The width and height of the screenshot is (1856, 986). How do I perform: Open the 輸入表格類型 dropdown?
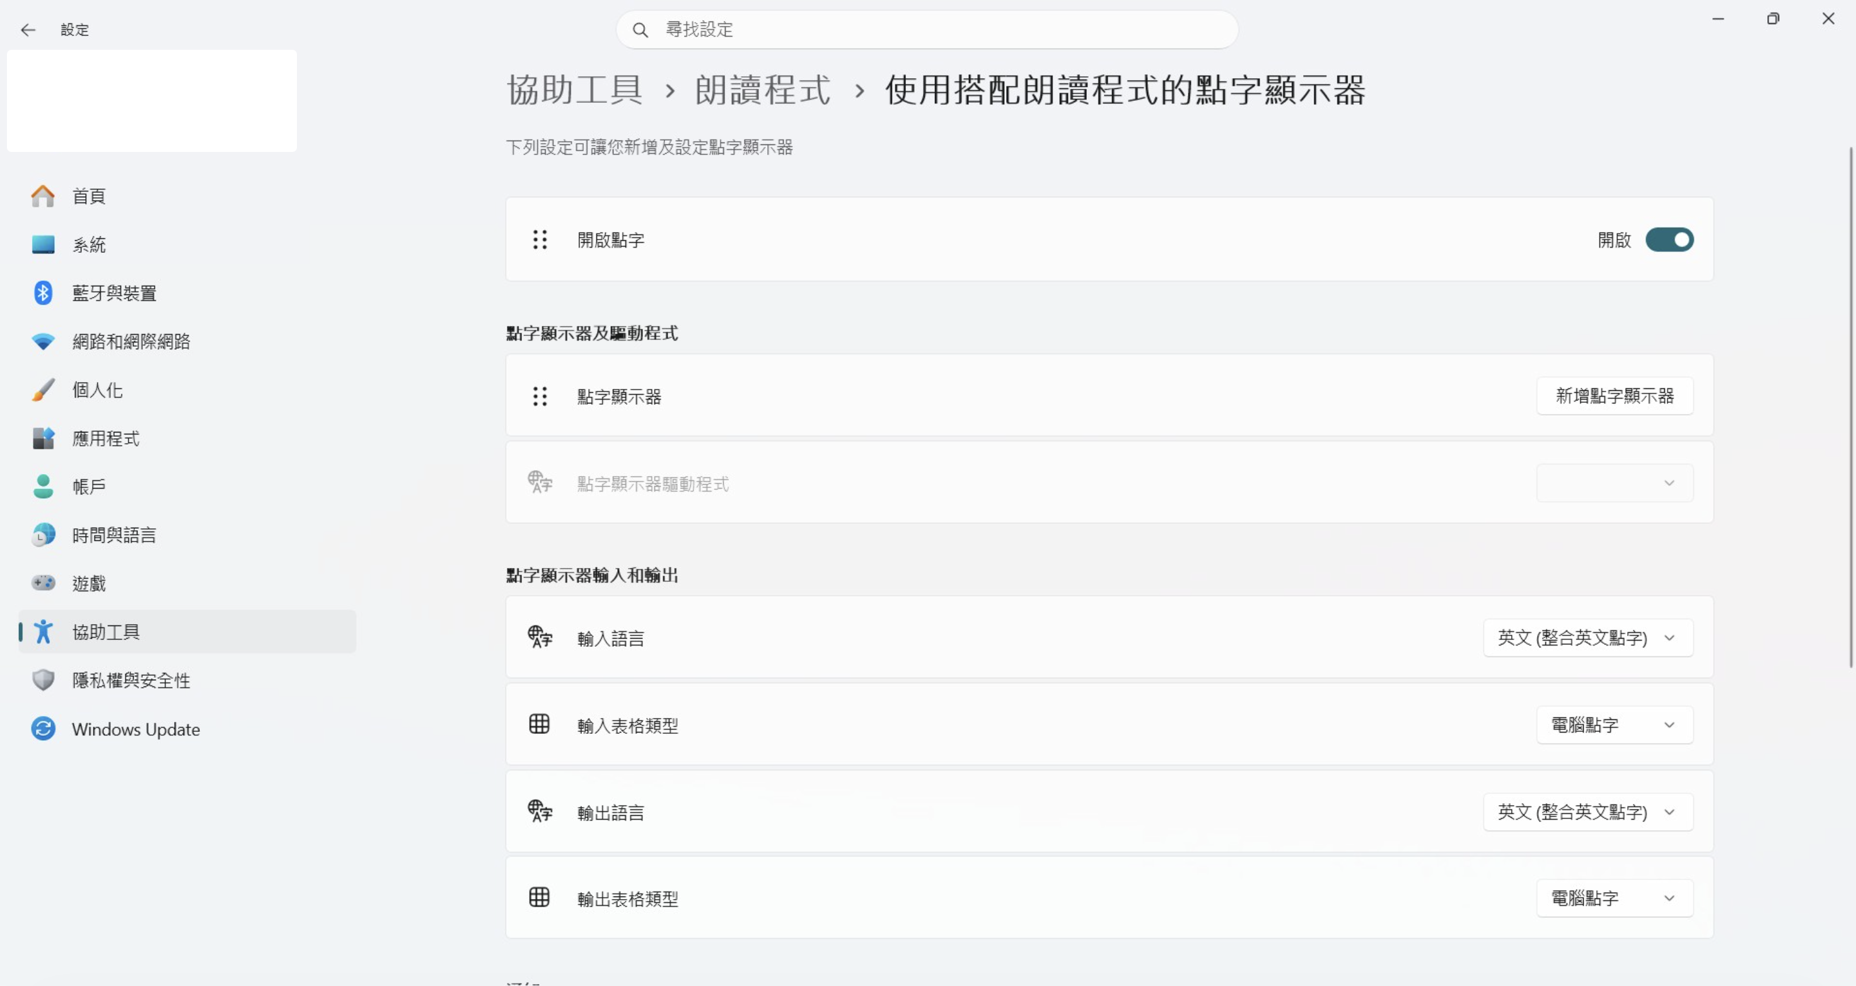click(x=1615, y=724)
